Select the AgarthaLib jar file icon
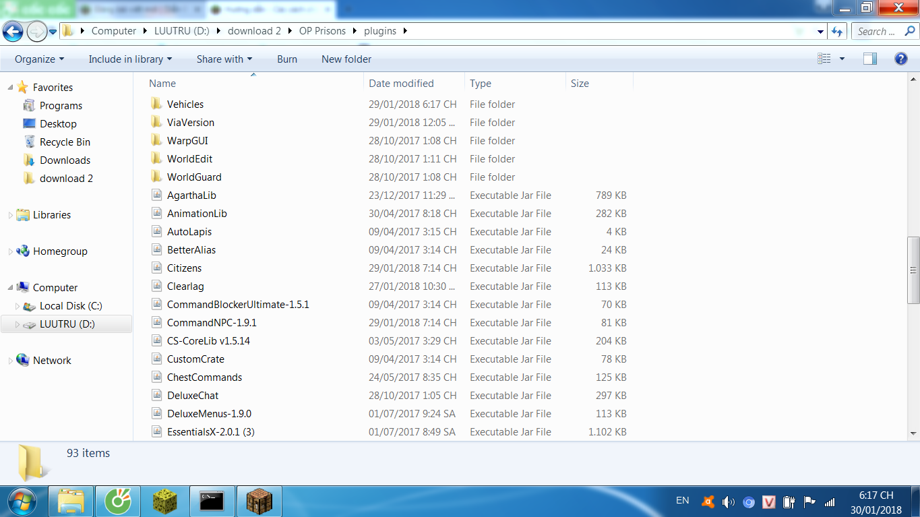Image resolution: width=920 pixels, height=517 pixels. [156, 195]
